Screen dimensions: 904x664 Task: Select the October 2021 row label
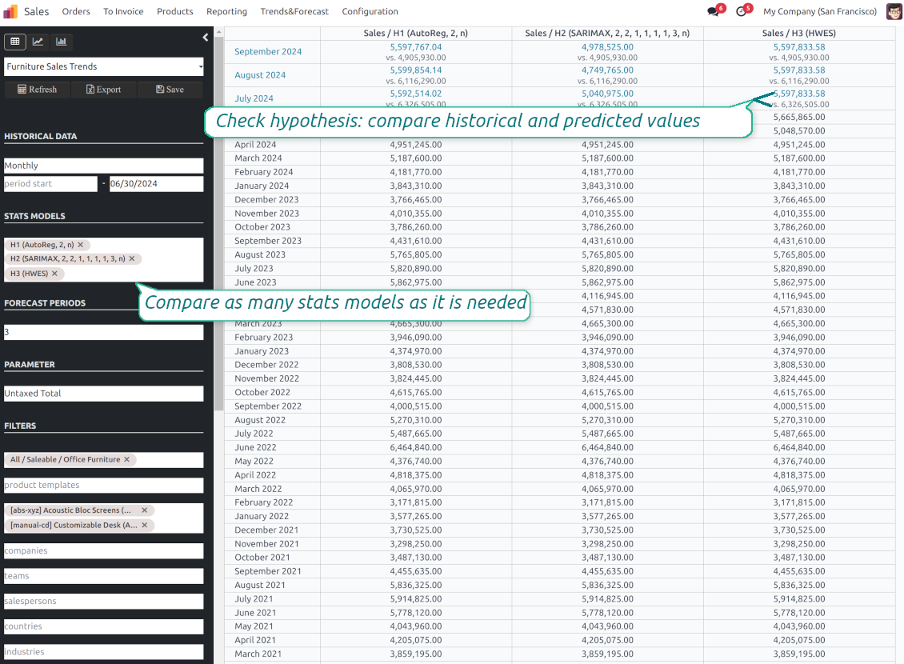click(x=262, y=558)
